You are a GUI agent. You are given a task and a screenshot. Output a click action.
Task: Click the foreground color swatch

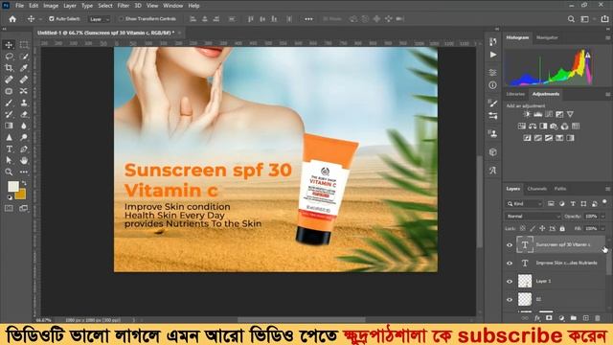point(12,186)
